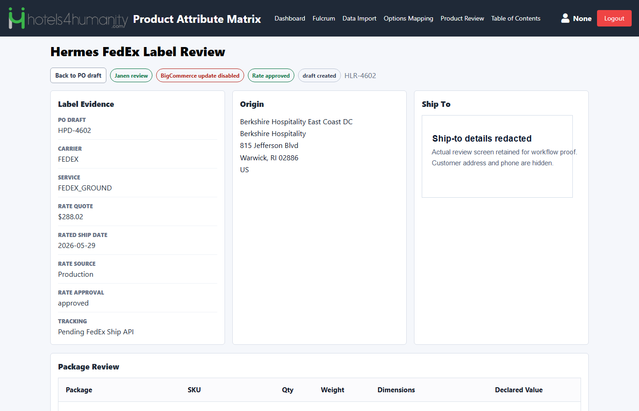
Task: Open Table of Contents
Action: [516, 18]
